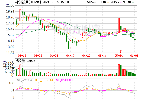Click the RSI_B:39.14 indicator label
The width and height of the screenshot is (141, 99).
click(44, 80)
